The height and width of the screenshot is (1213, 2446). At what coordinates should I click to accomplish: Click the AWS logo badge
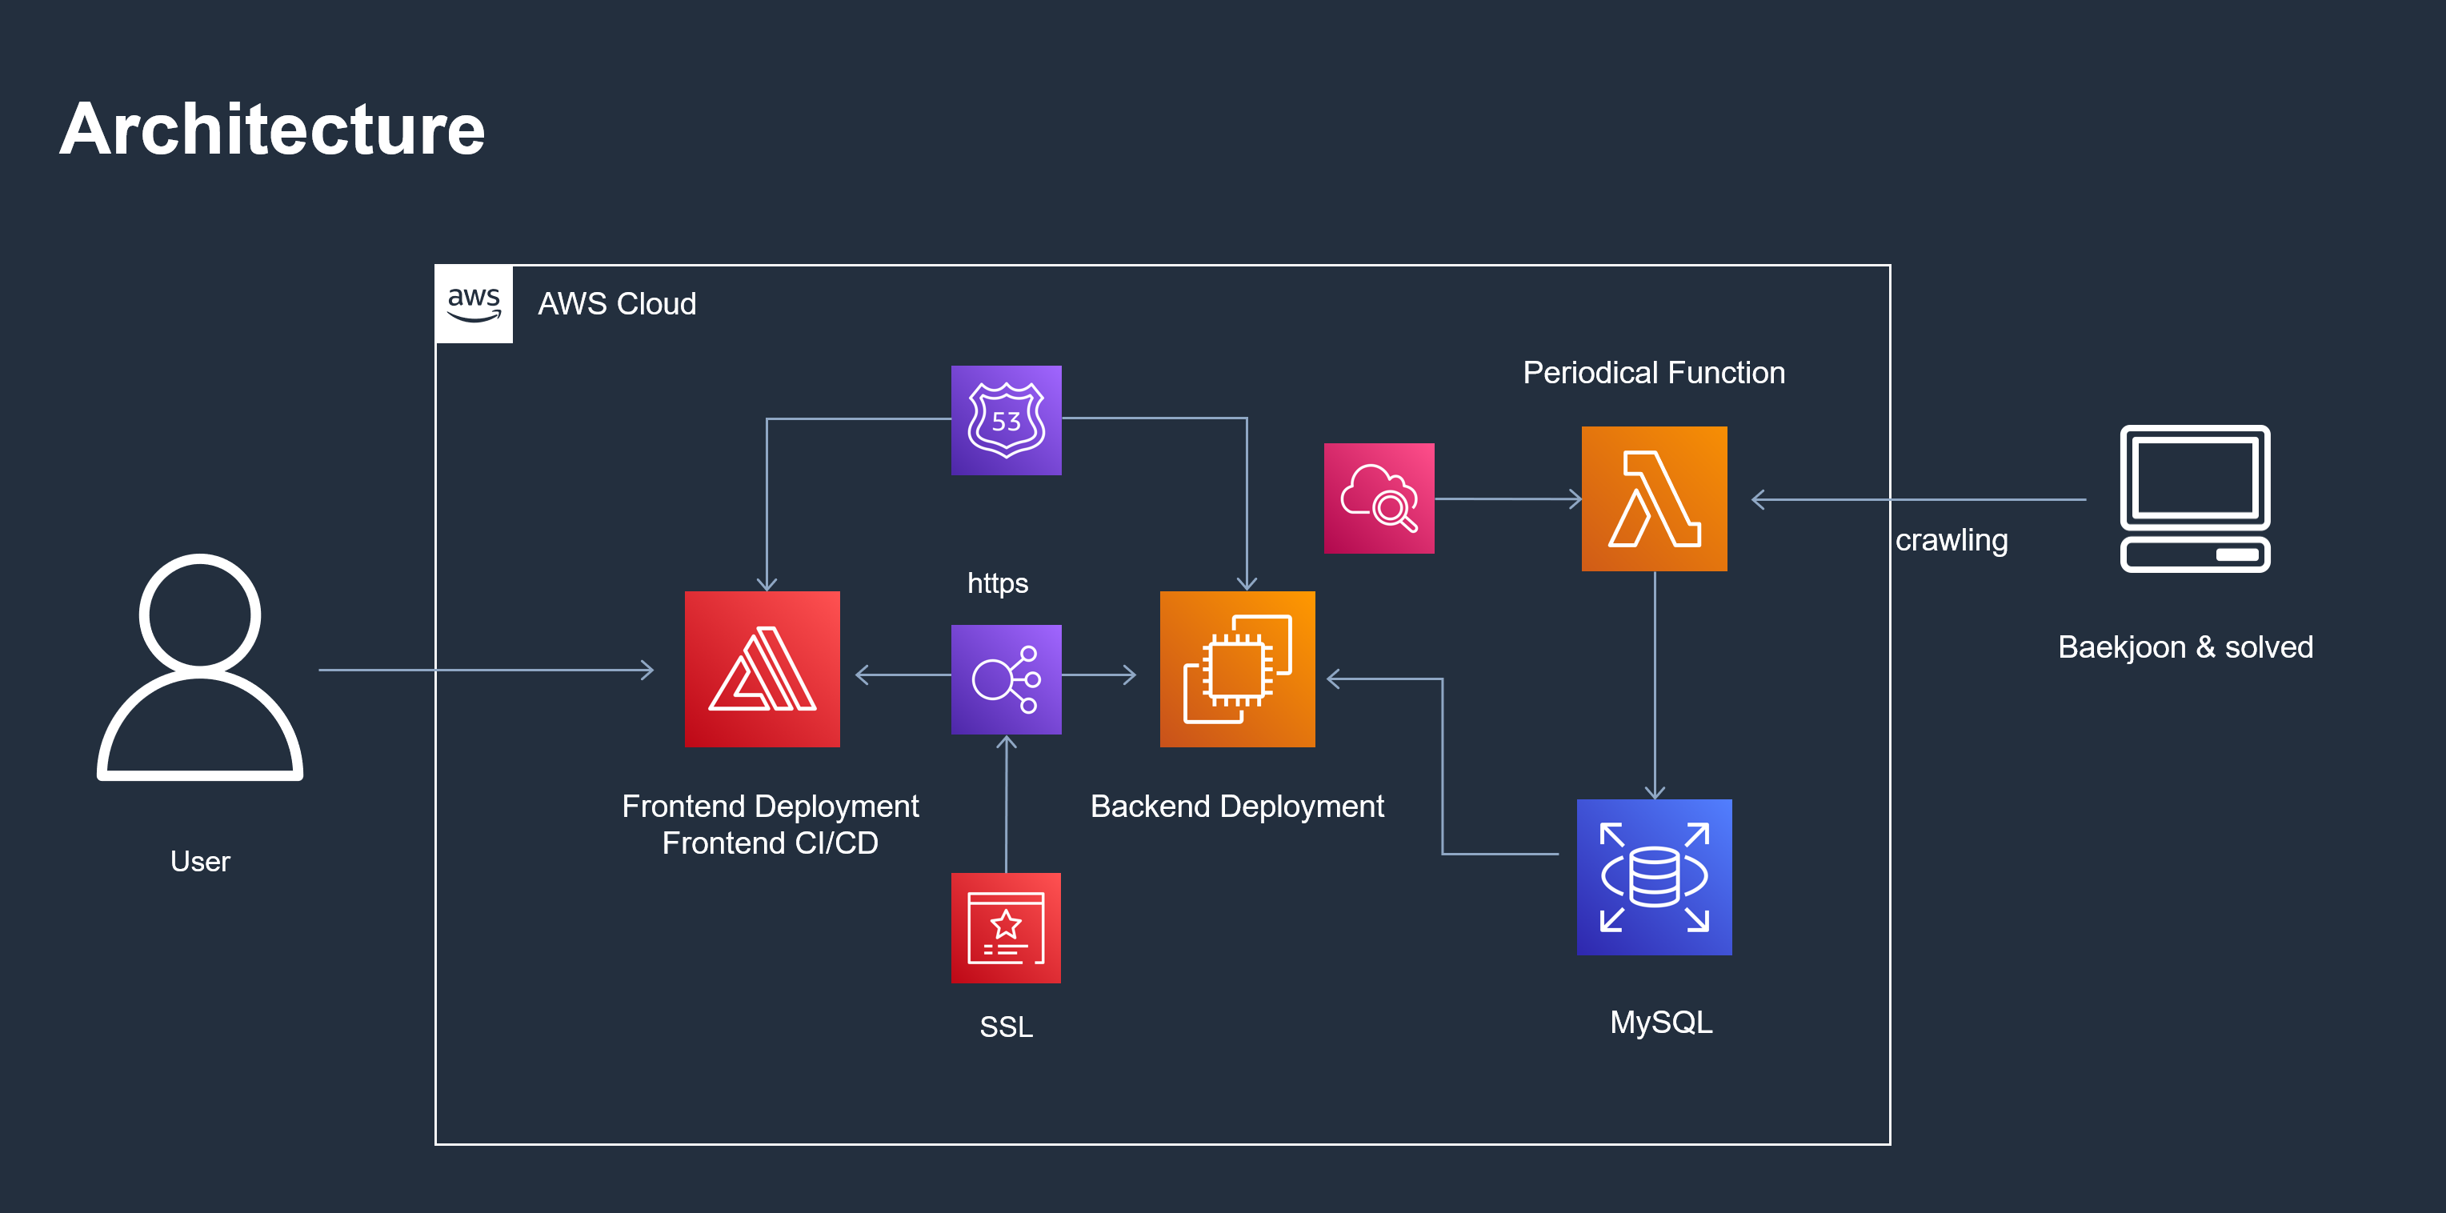(x=474, y=304)
